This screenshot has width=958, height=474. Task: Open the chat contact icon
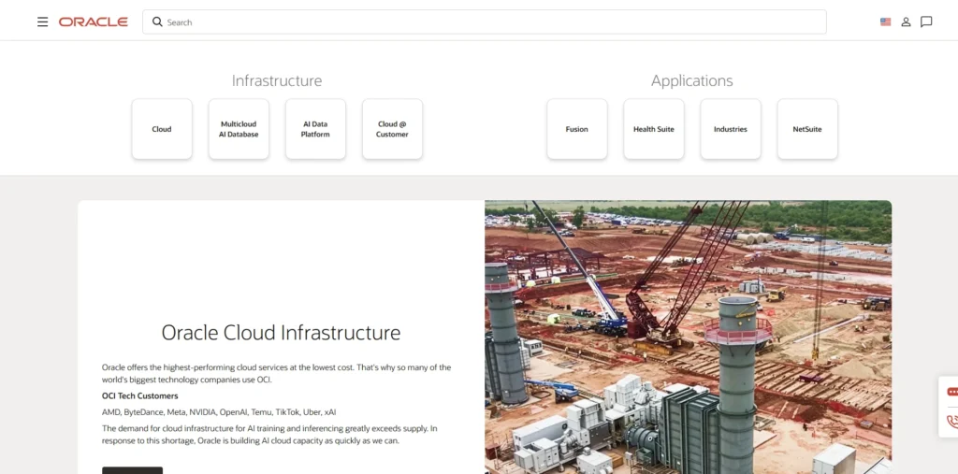926,22
